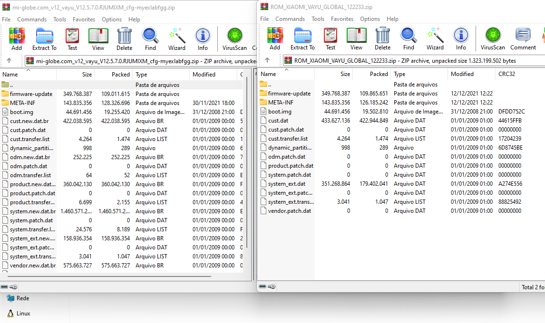Click View icon in ROM_XIAOMI archive window
Image resolution: width=545 pixels, height=323 pixels.
click(x=356, y=38)
